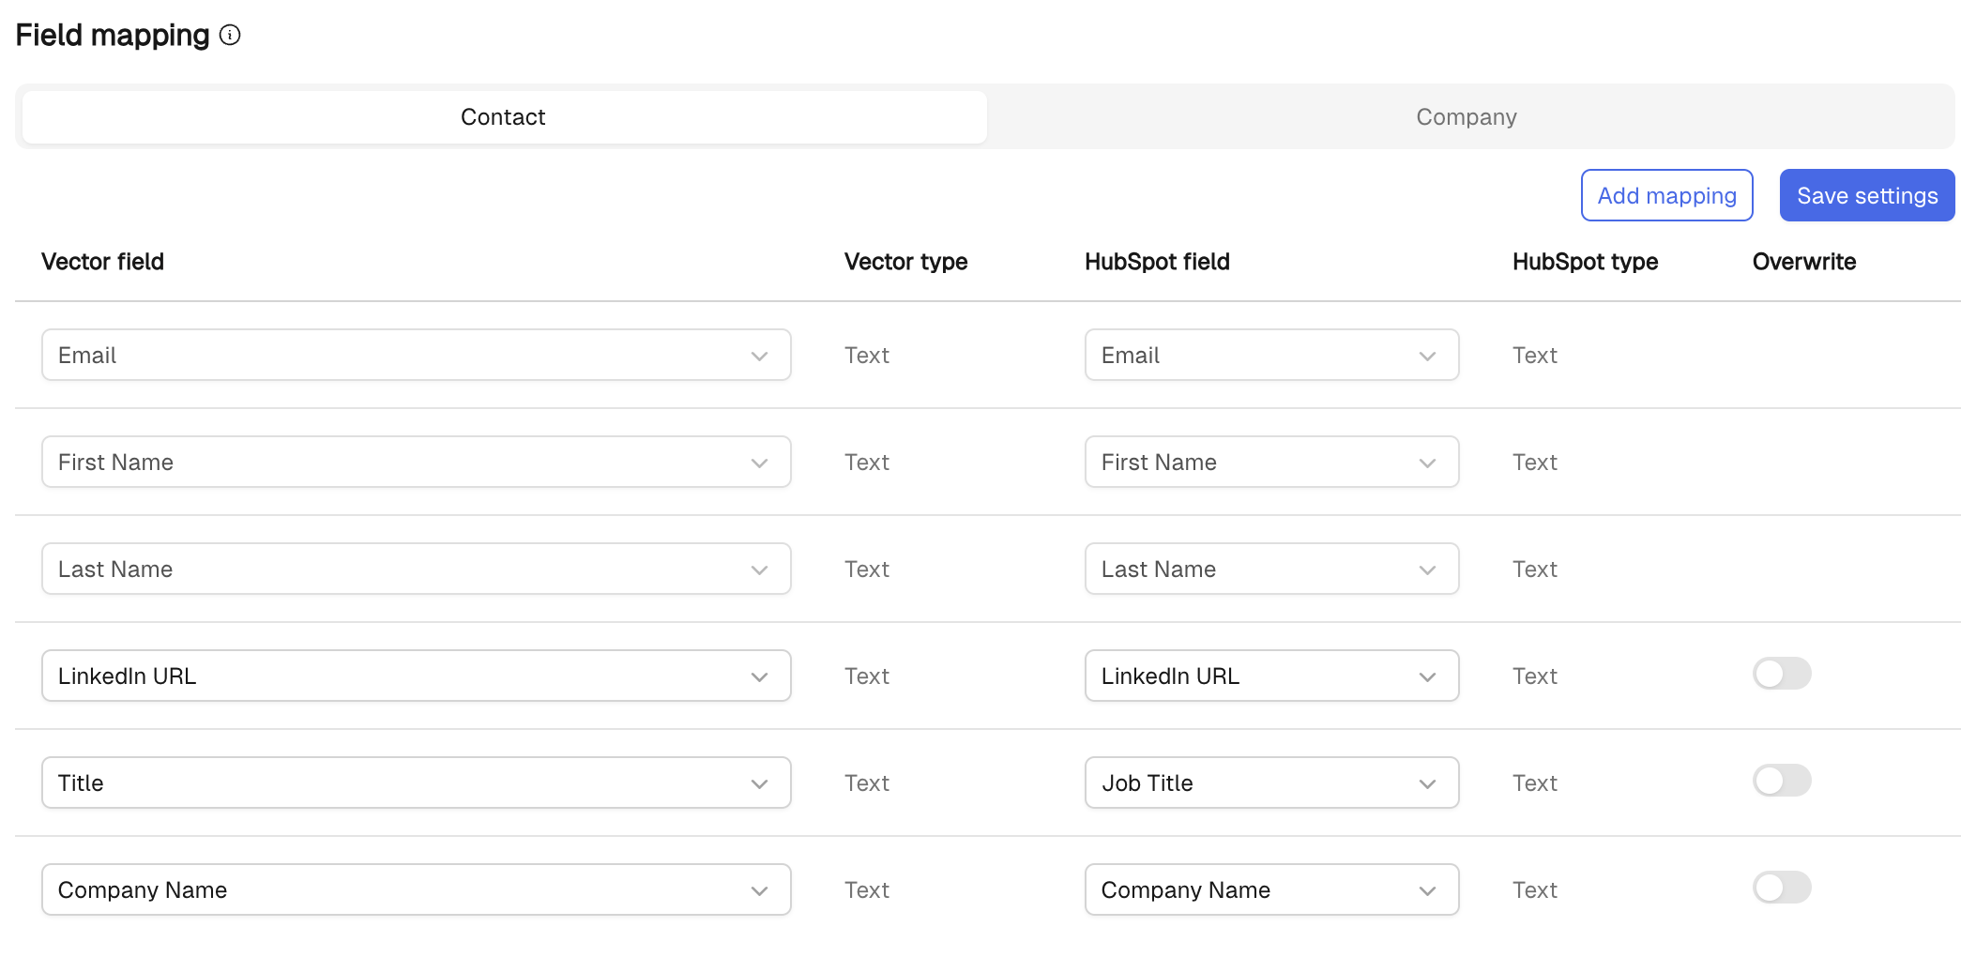Open the Last Name HubSpot field dropdown

click(1270, 570)
